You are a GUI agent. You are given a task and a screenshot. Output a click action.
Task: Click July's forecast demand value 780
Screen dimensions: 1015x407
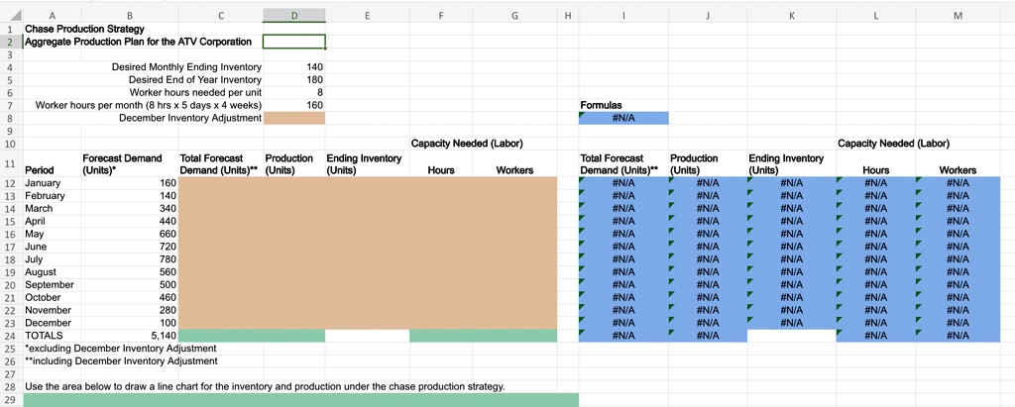(127, 259)
